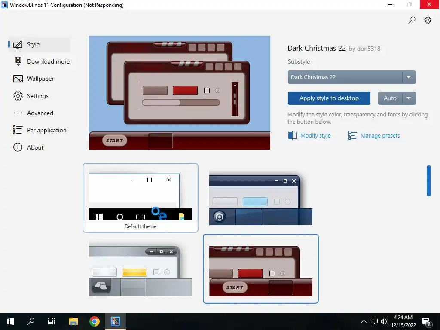Click the Advanced three-dots icon
This screenshot has width=440, height=330.
coord(18,113)
